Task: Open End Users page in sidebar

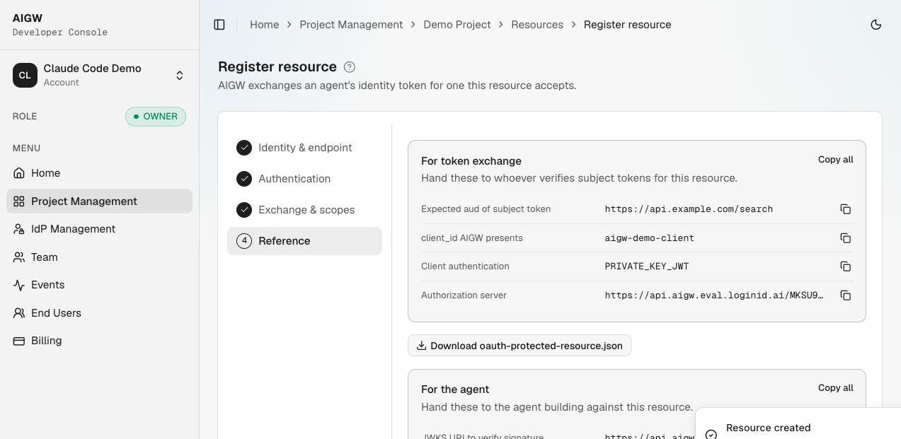Action: (99, 313)
